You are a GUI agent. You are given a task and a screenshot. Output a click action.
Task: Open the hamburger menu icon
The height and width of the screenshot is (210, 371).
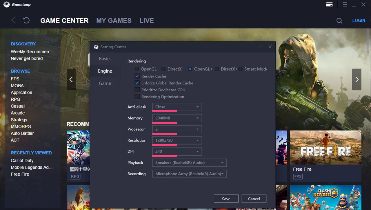tap(345, 5)
